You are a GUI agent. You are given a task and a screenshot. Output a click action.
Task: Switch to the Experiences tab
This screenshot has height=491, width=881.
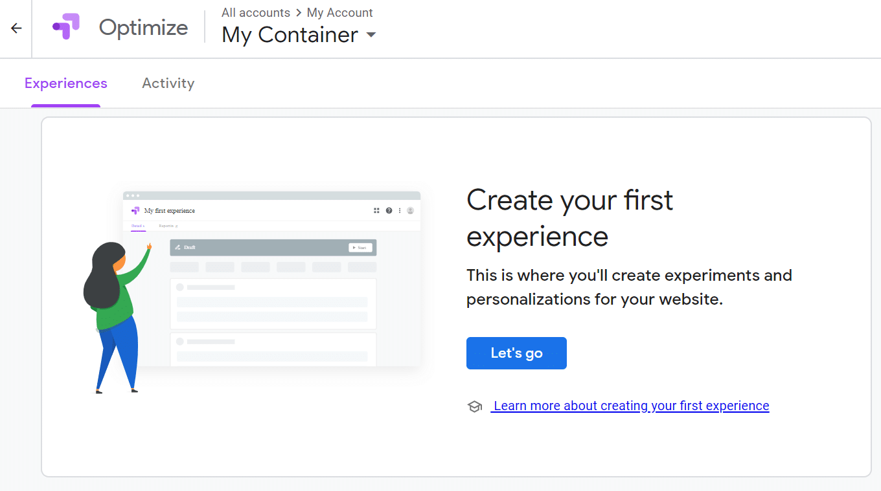point(66,83)
